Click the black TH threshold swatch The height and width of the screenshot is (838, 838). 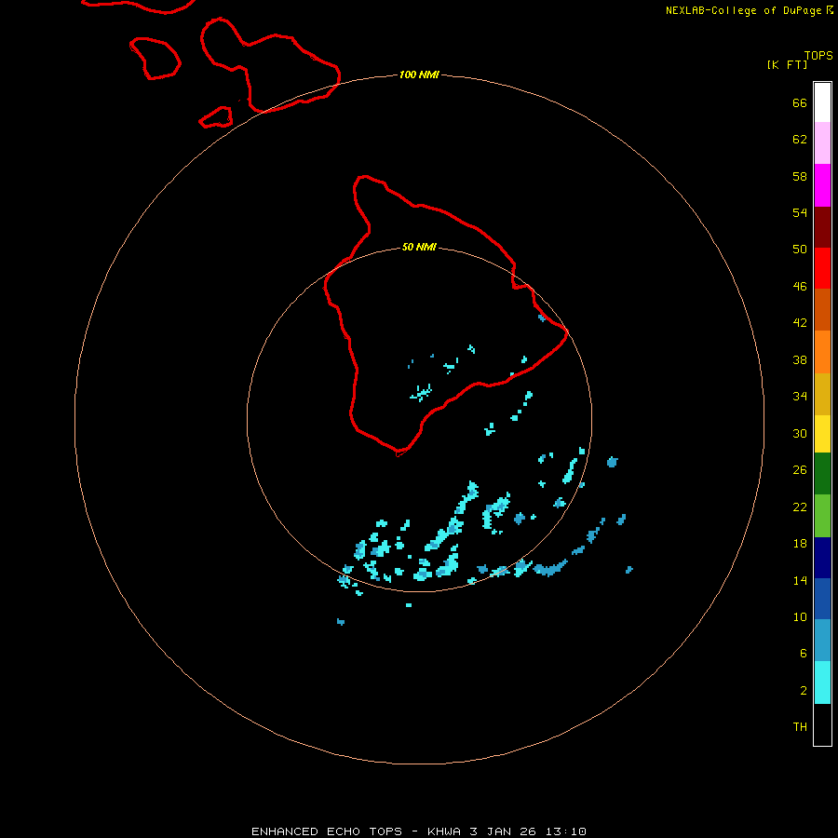tap(822, 724)
